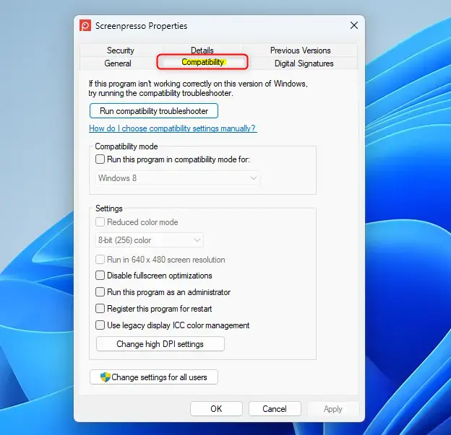This screenshot has height=435, width=451.
Task: Check Register this program for restart
Action: (100, 309)
